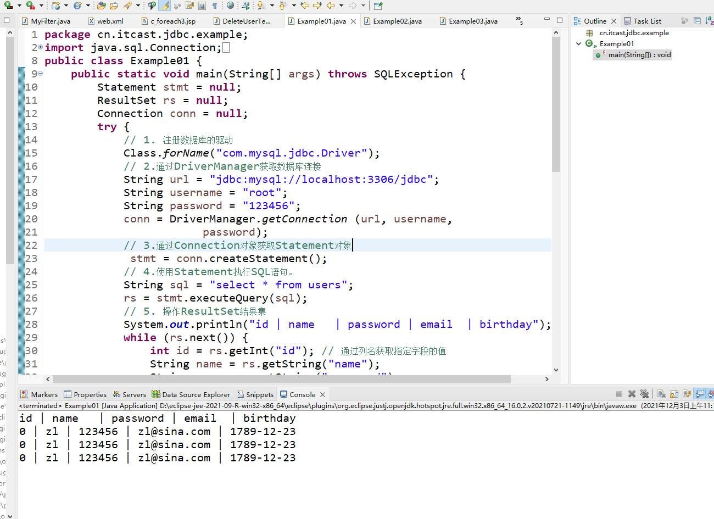
Task: Select the Snippets view label
Action: (259, 394)
